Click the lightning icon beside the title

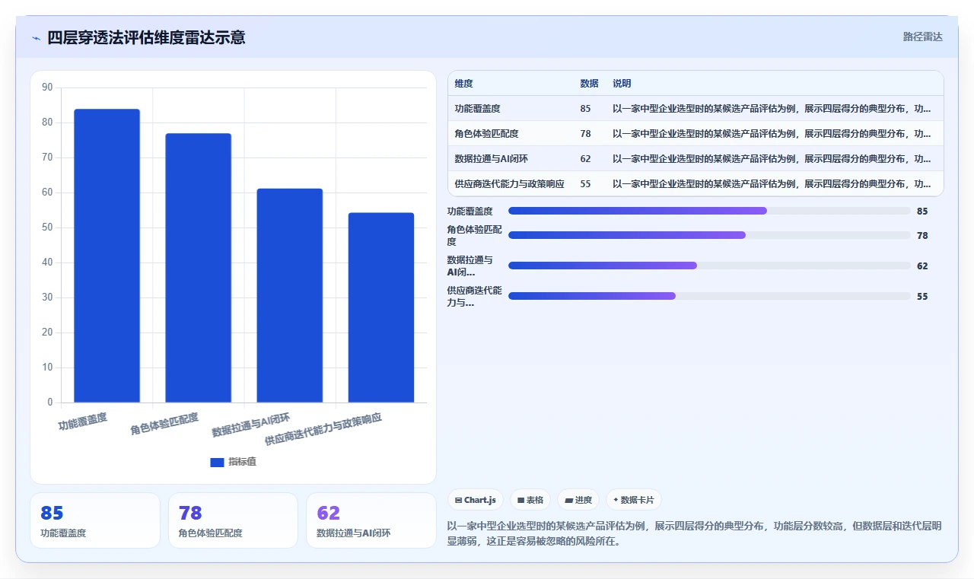pos(37,38)
